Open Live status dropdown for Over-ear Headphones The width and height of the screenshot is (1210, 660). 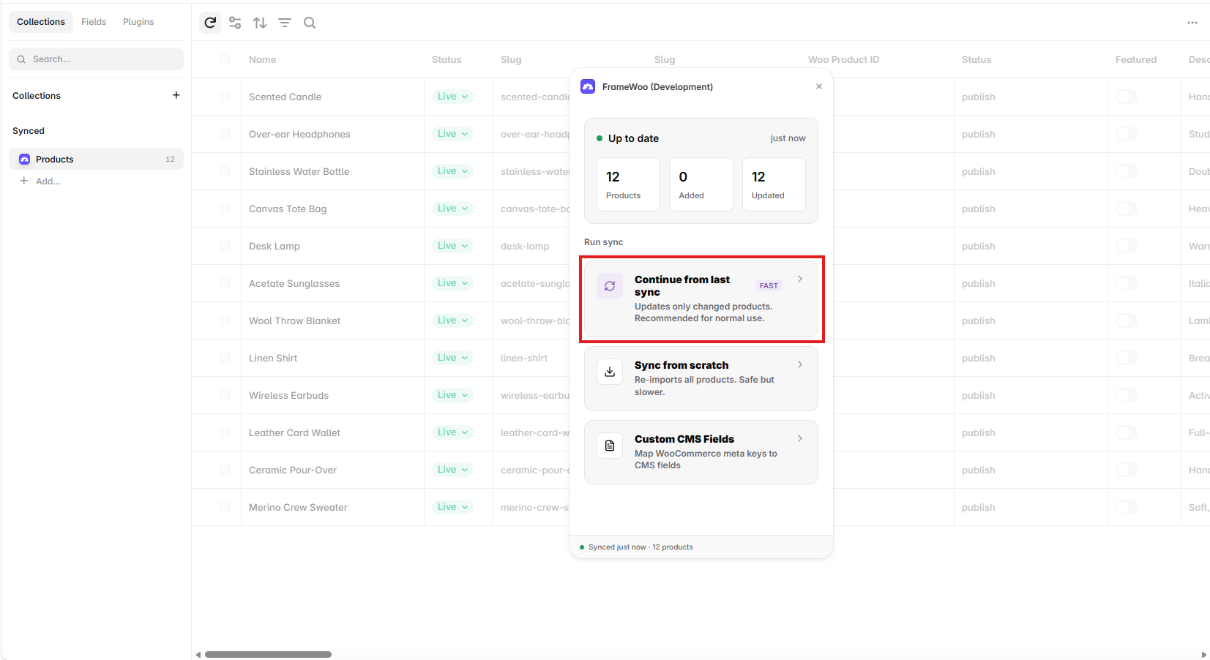(x=452, y=134)
